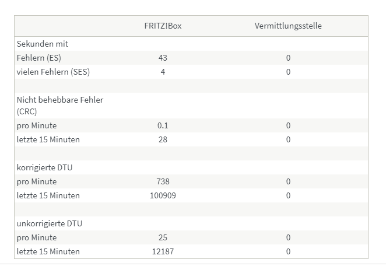Select the korrigierte DTU heading

(x=44, y=167)
